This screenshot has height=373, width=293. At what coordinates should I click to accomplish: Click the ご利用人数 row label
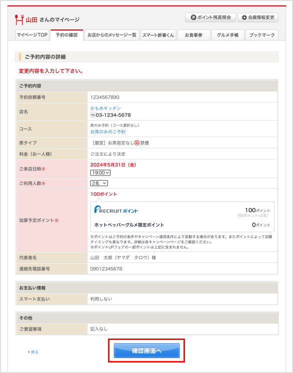click(x=32, y=183)
